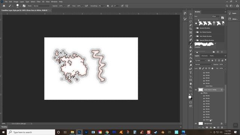This screenshot has height=135, width=240.
Task: Toggle bottom Inner Glow effect visibility
Action: click(204, 120)
